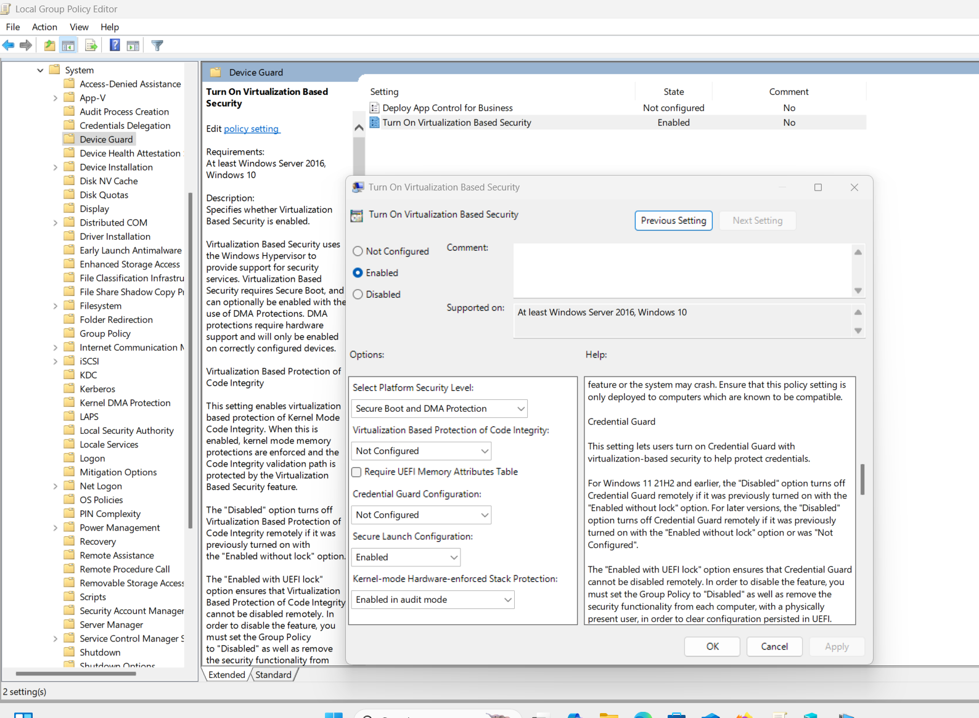Open the Credential Guard Configuration dropdown

pos(421,515)
